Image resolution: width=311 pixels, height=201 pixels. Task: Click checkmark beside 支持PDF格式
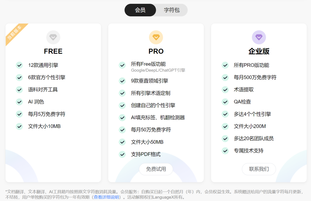pos(122,154)
